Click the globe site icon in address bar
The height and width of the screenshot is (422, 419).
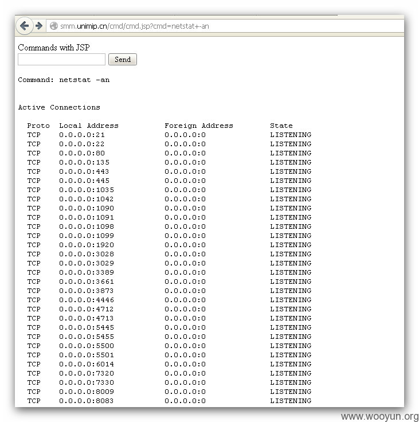(x=54, y=26)
